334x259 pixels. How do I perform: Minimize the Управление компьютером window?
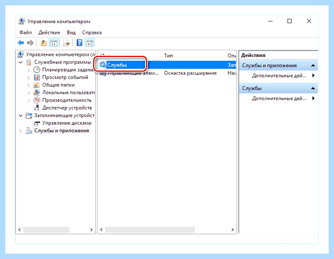click(x=270, y=21)
